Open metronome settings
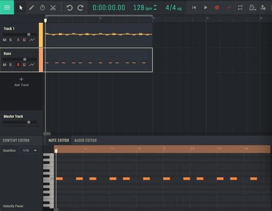Viewport: 272px width, 211px height. pos(252,7)
